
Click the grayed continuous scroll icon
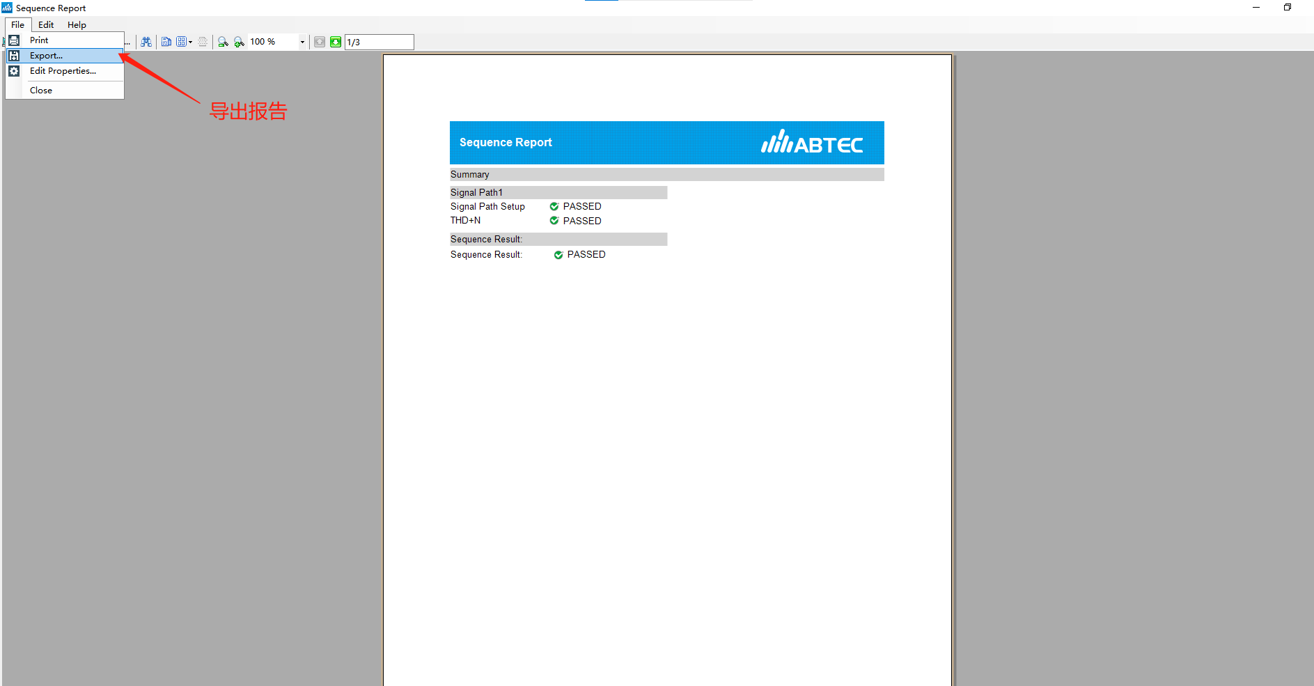click(x=203, y=42)
